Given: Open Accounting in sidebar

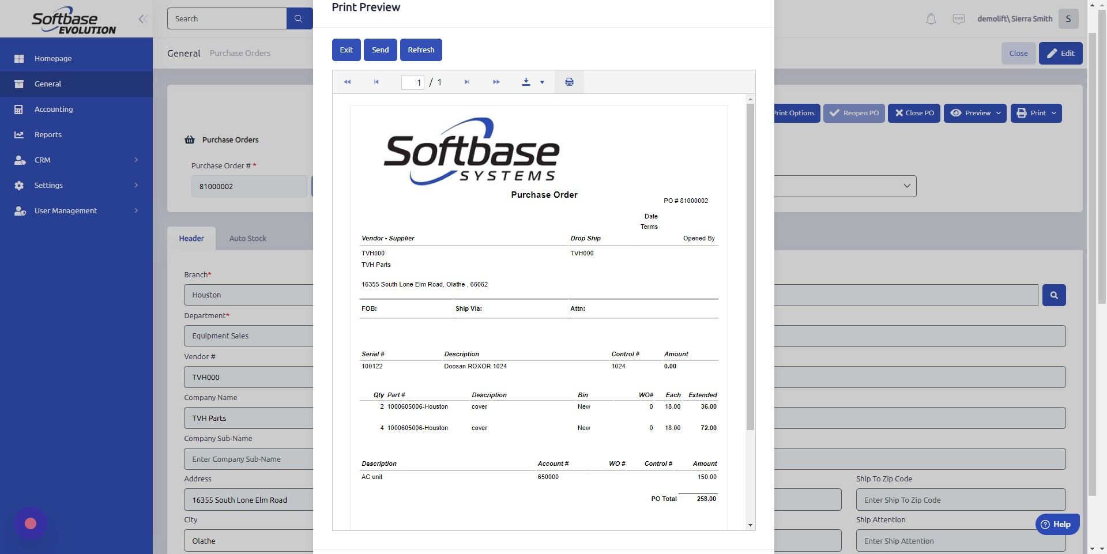Looking at the screenshot, I should (x=76, y=109).
